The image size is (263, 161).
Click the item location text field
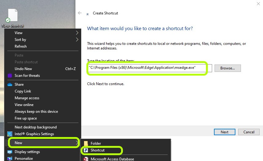pos(147,68)
